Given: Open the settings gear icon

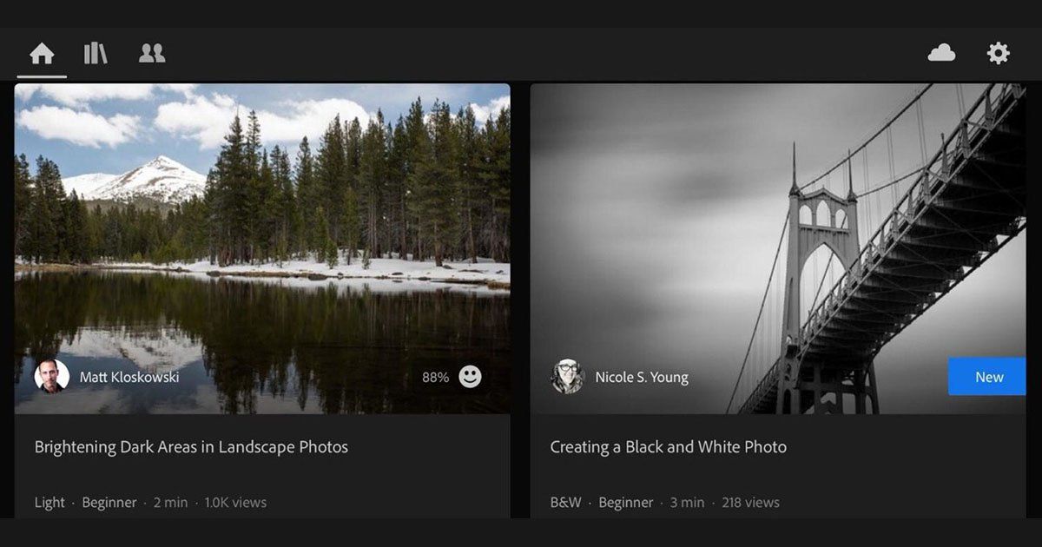Looking at the screenshot, I should 999,54.
